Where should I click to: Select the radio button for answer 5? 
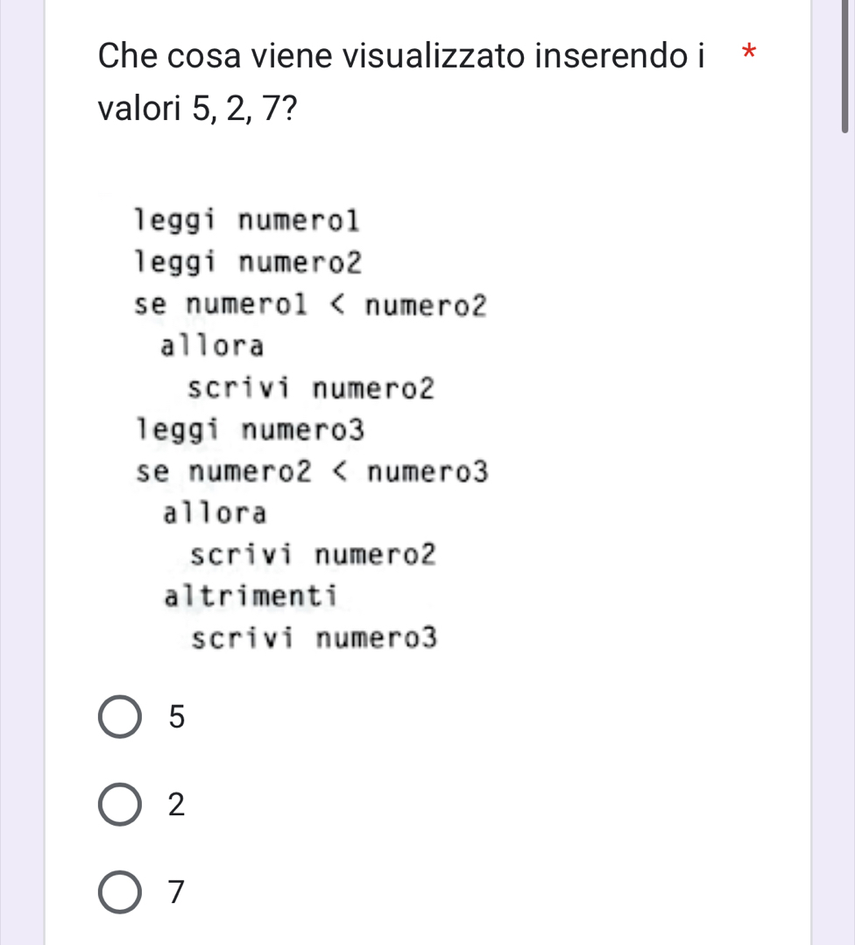click(x=120, y=717)
